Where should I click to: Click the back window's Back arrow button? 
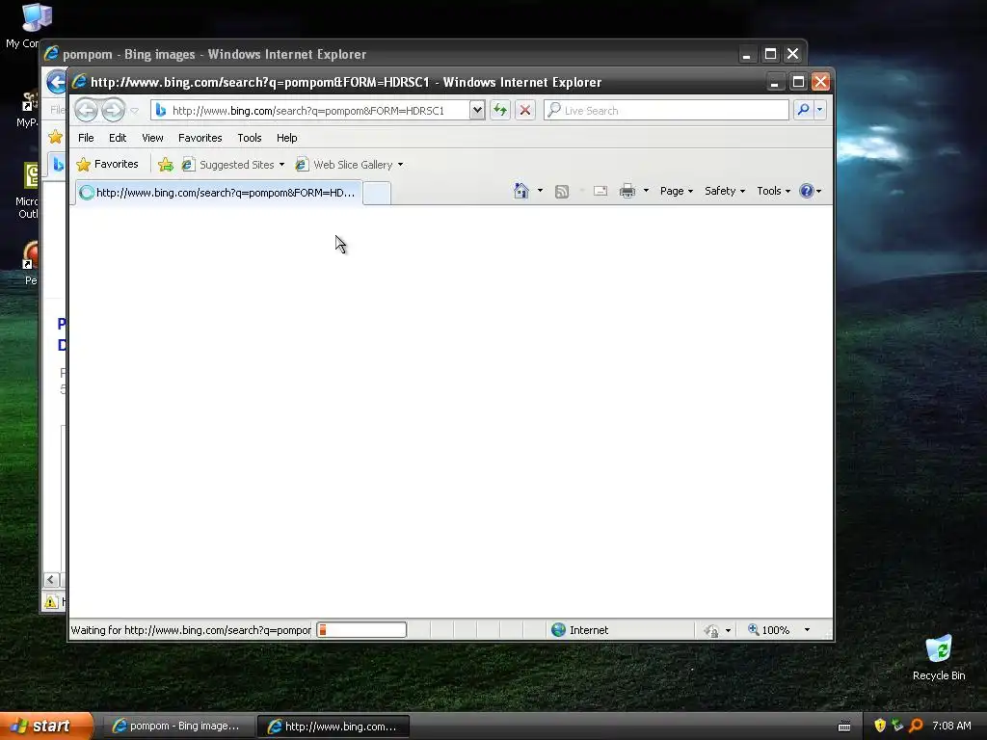[56, 82]
